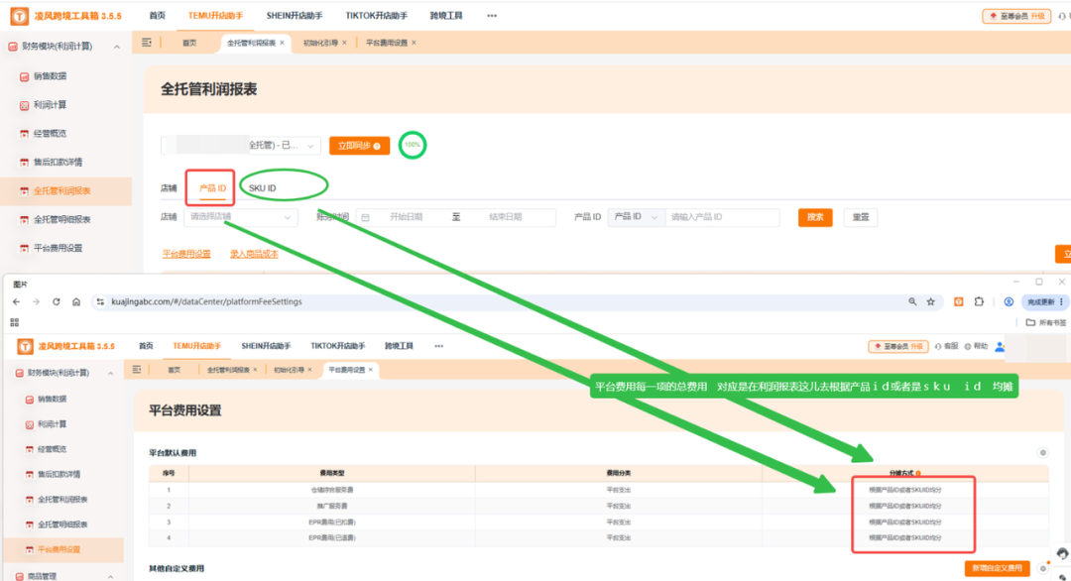The image size is (1071, 581).
Task: Click the 重置 reset button
Action: pyautogui.click(x=861, y=217)
